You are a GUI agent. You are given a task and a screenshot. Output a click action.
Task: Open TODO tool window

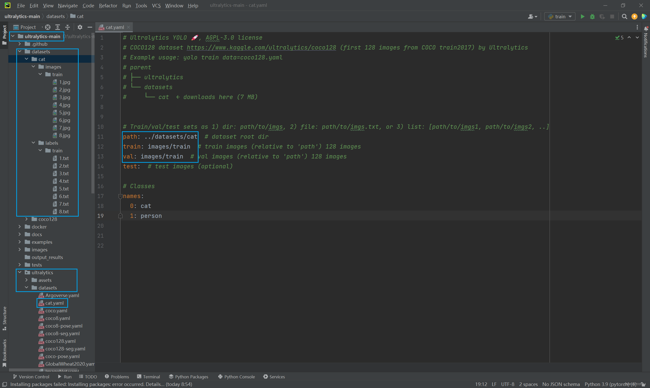(x=88, y=377)
